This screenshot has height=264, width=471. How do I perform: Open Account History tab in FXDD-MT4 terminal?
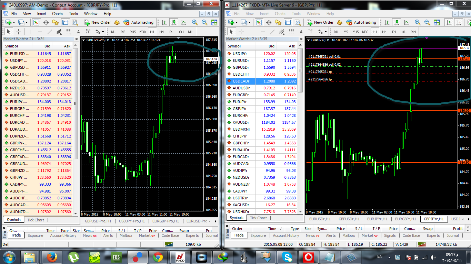pos(286,235)
